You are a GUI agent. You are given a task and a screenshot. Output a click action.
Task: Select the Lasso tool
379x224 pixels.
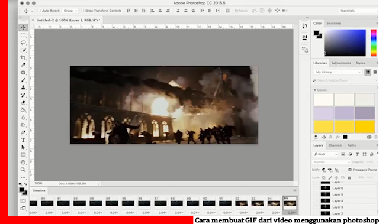tap(23, 43)
